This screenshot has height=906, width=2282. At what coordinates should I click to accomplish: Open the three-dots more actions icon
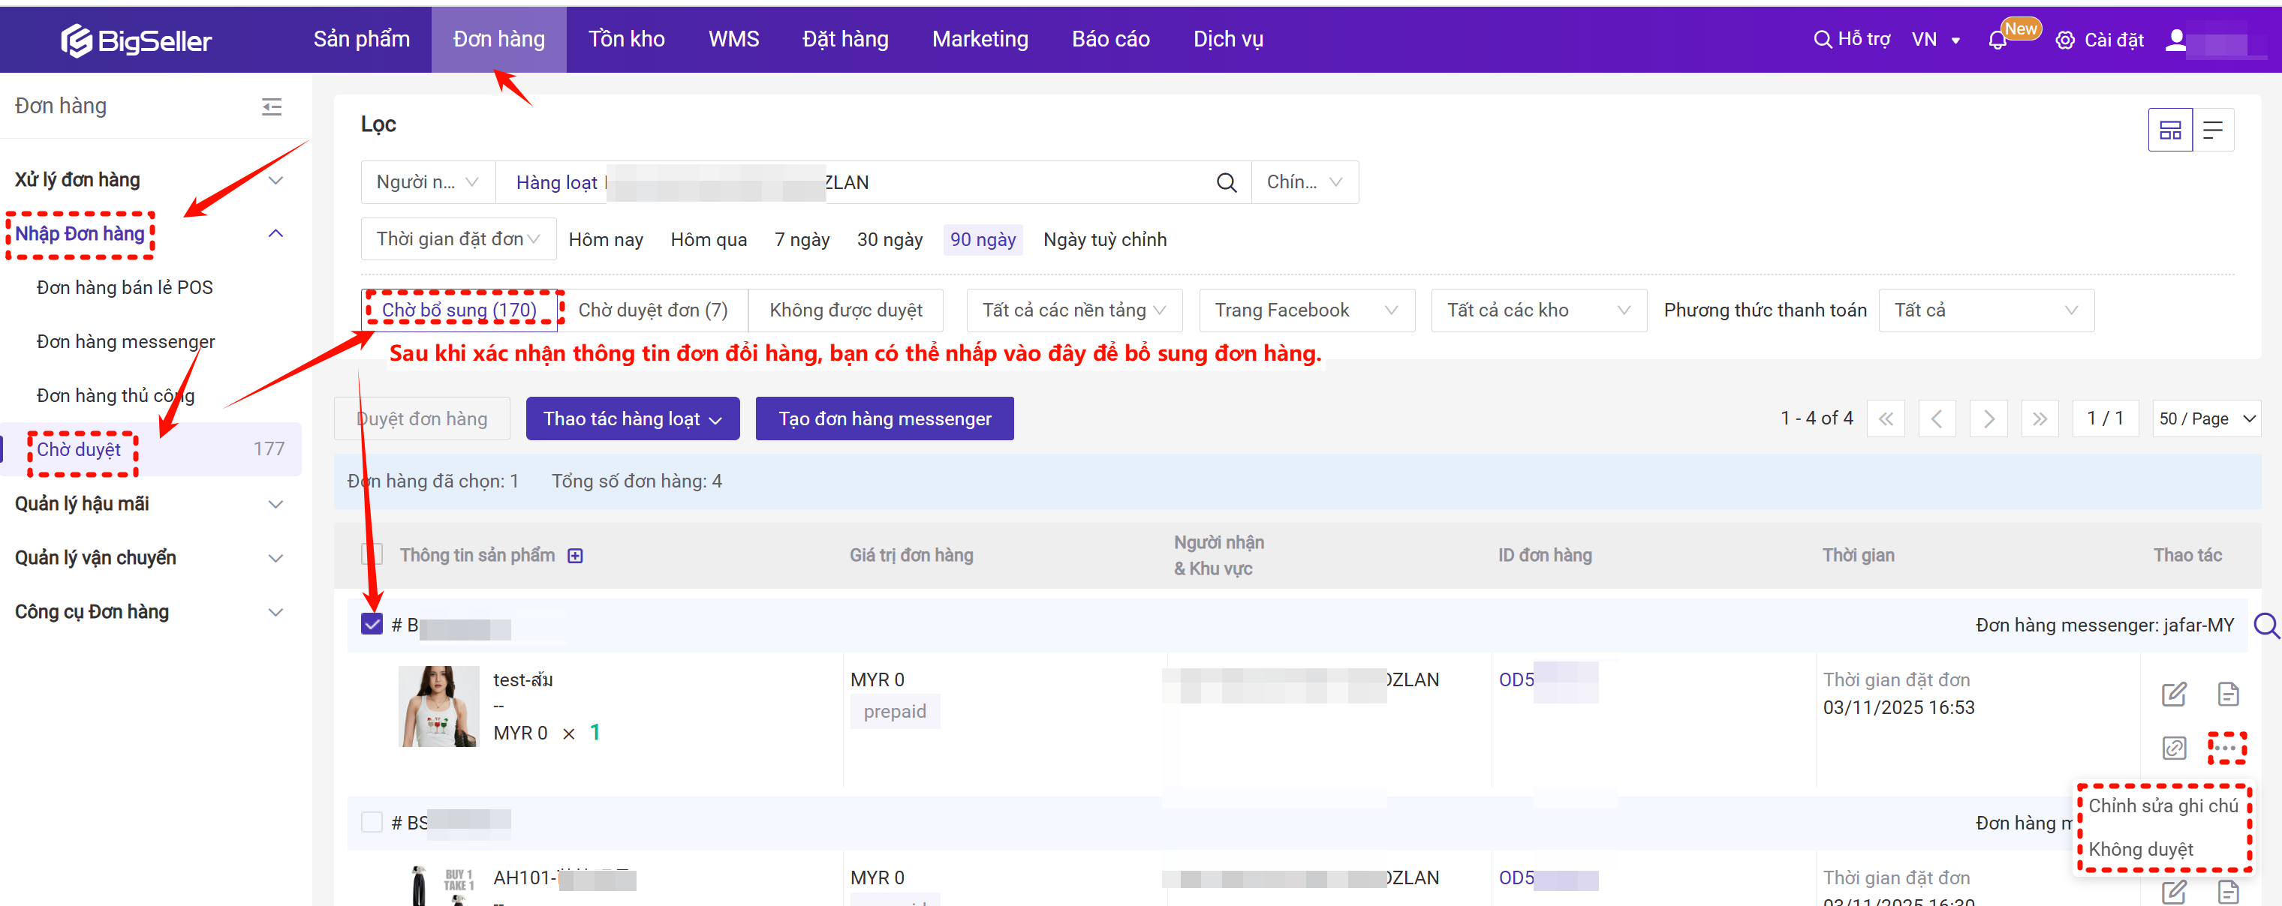tap(2225, 748)
